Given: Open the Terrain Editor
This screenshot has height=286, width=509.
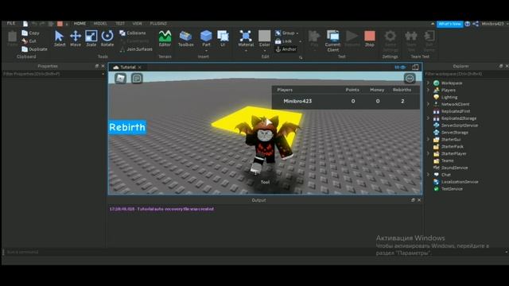Looking at the screenshot, I should 165,38.
